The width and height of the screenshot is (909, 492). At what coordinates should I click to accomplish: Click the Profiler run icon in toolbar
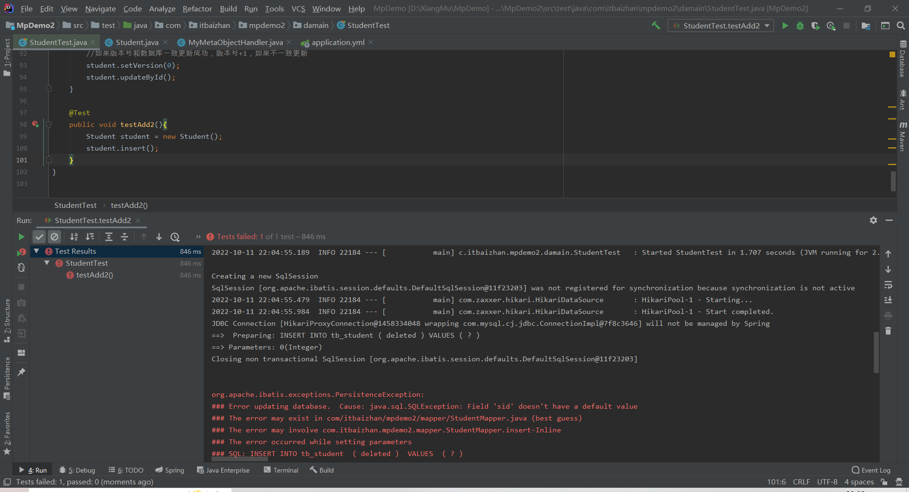831,26
